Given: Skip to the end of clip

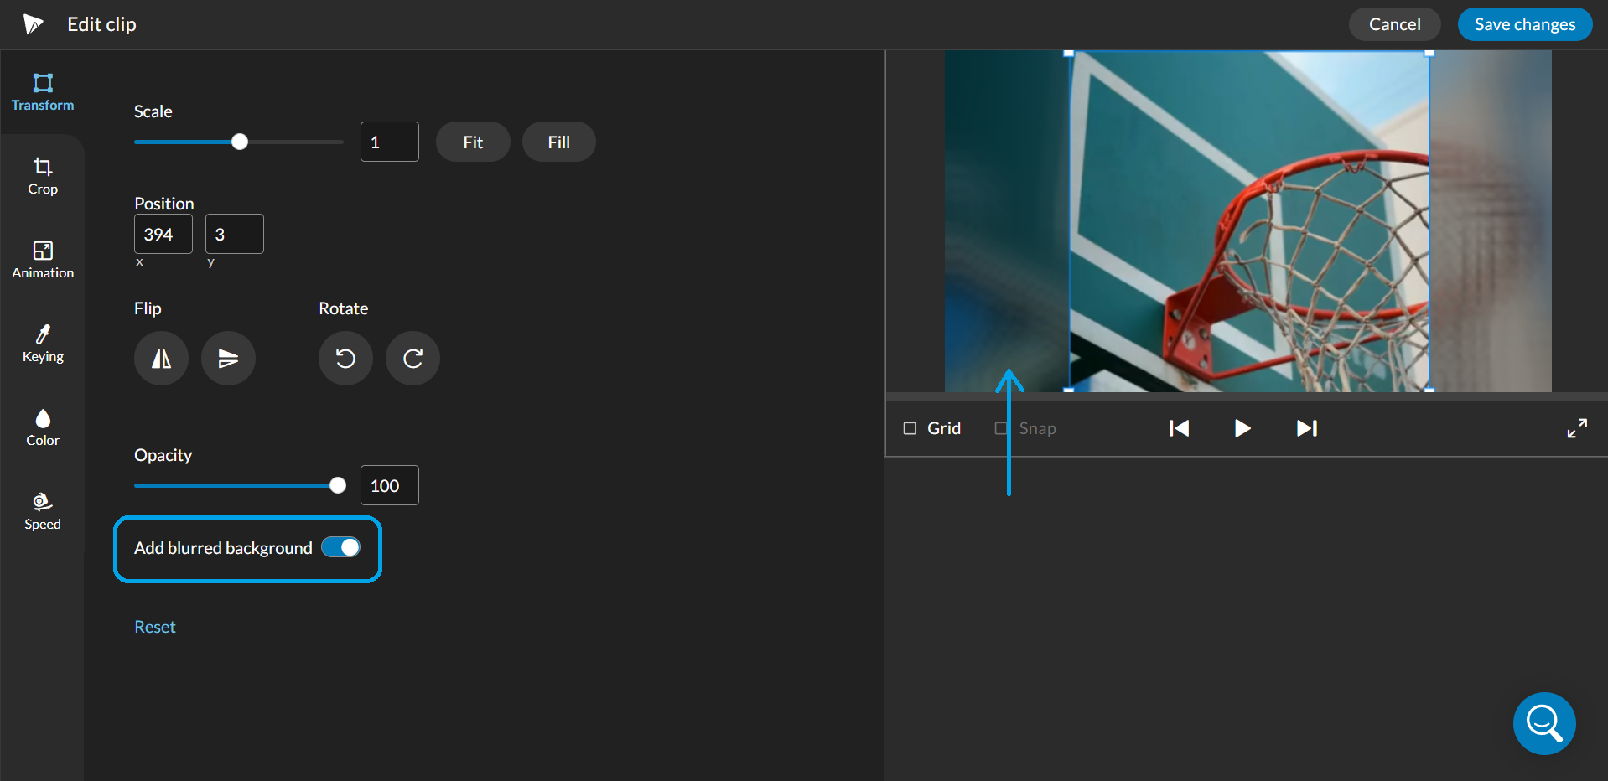Looking at the screenshot, I should pyautogui.click(x=1307, y=428).
